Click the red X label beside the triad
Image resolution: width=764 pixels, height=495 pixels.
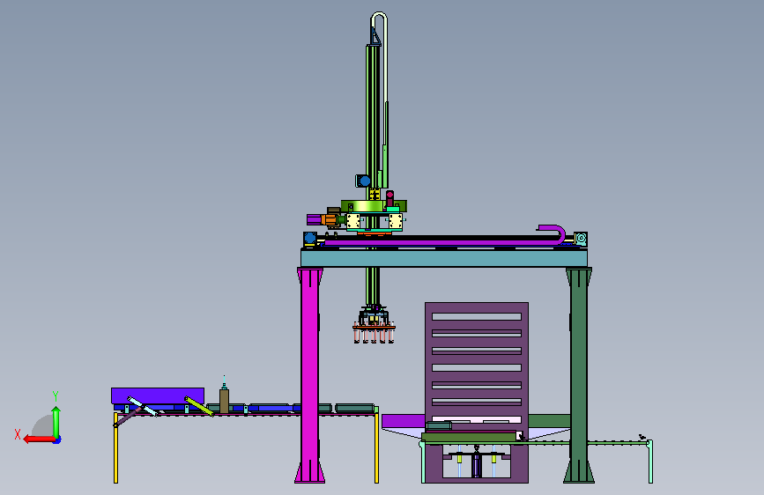point(18,434)
